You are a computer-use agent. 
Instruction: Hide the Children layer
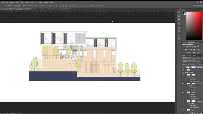coord(183,92)
